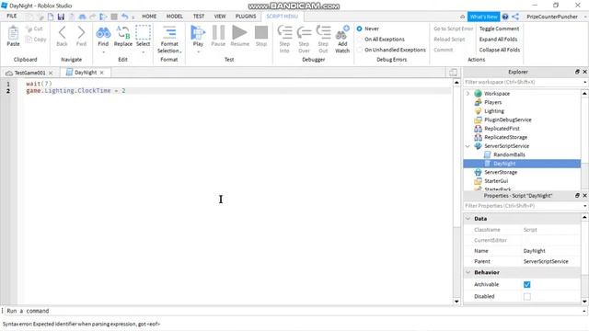The height and width of the screenshot is (331, 589).
Task: Switch to the VIEW ribbon tab
Action: coord(220,17)
